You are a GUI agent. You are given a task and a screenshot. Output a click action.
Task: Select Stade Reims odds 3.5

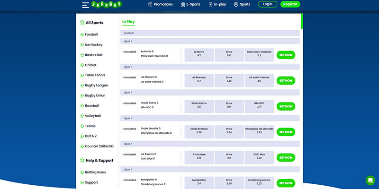tap(199, 106)
